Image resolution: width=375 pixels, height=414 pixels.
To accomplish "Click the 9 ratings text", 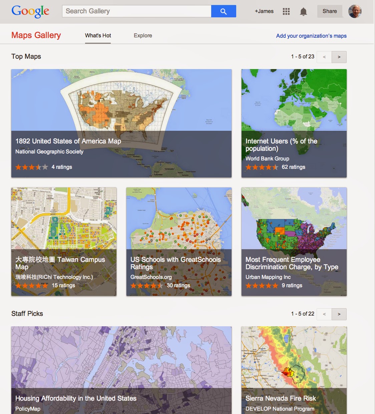I will (292, 285).
